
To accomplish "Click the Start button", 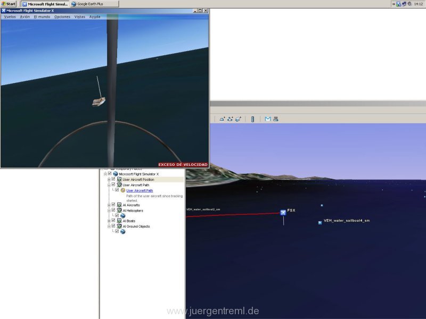I will click(x=9, y=4).
